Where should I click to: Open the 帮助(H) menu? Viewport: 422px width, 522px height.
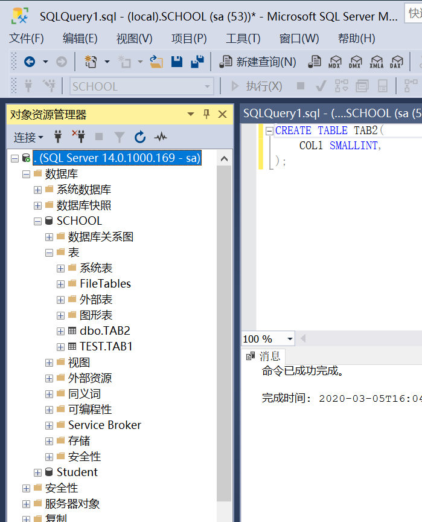[x=356, y=38]
